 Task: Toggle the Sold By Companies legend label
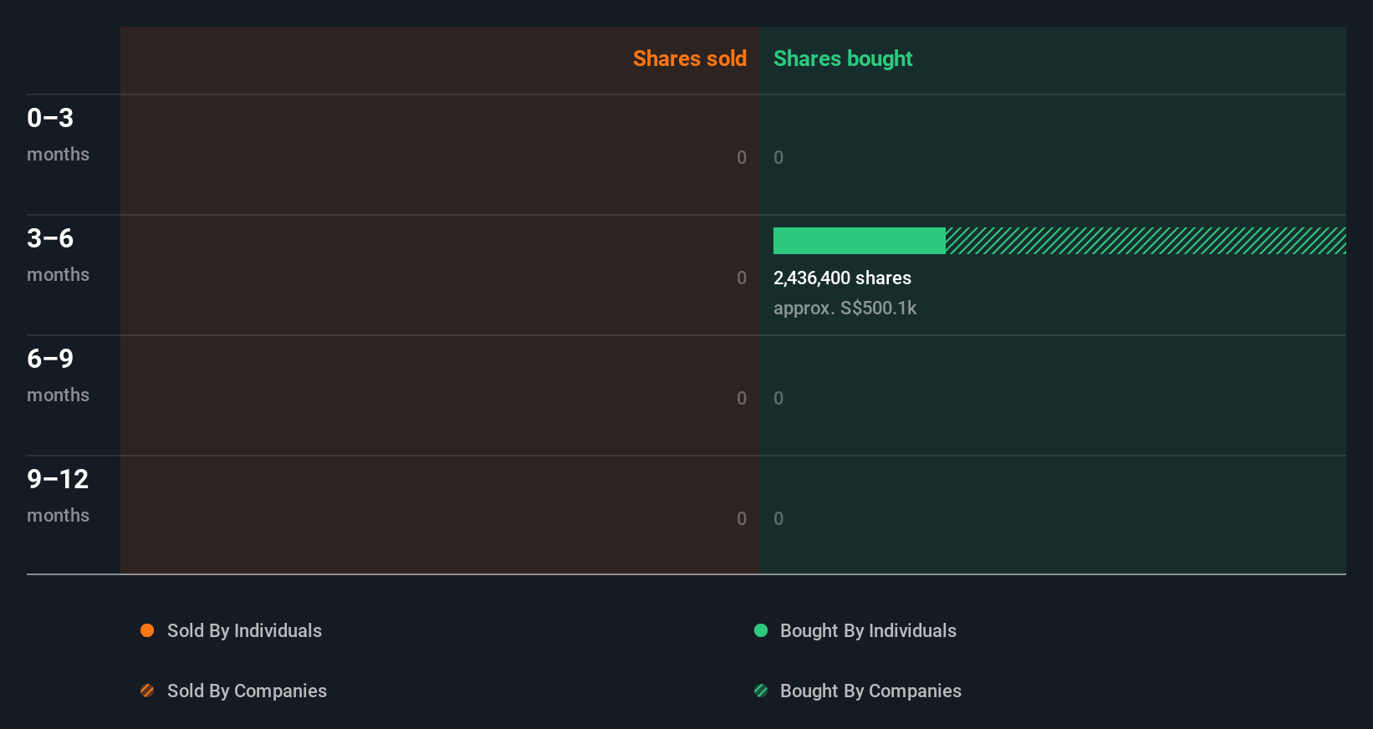(247, 691)
